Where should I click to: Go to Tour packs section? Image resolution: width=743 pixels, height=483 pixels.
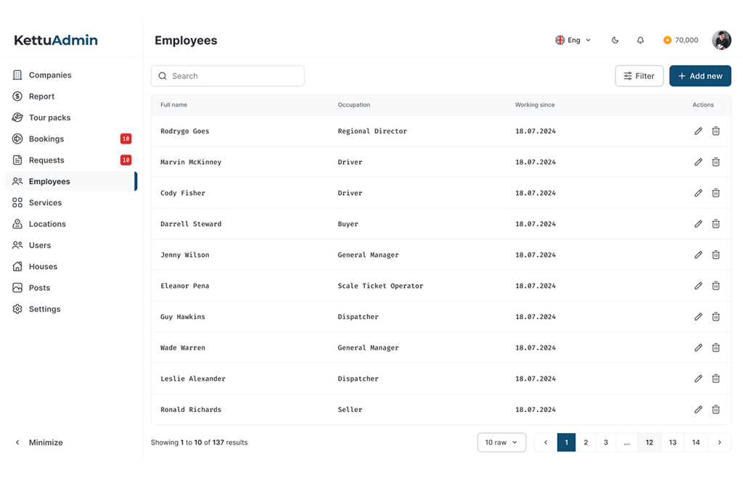click(x=49, y=117)
